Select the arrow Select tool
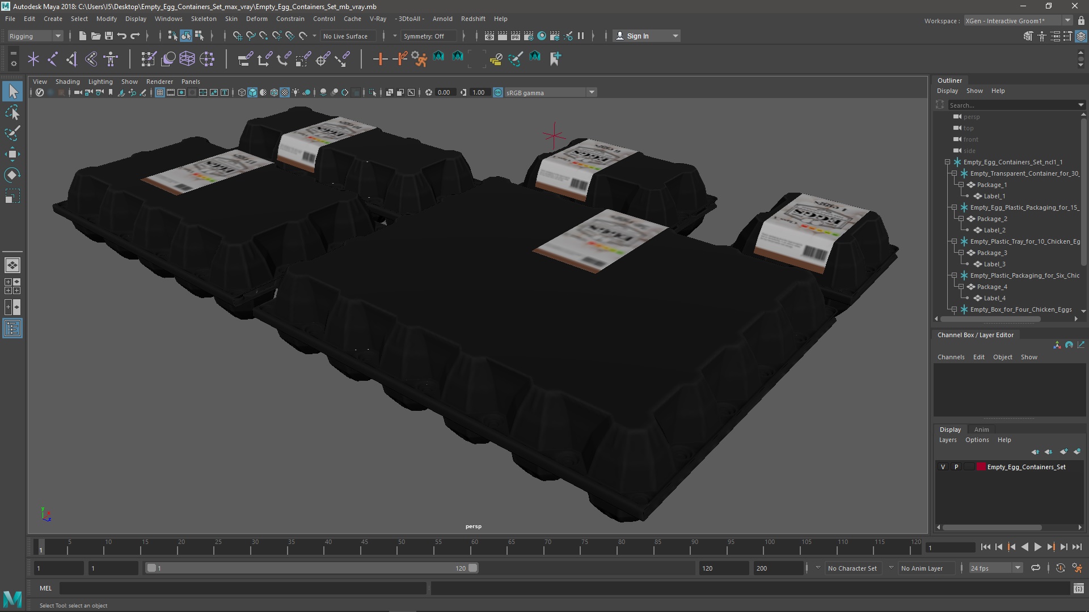This screenshot has width=1089, height=612. [x=12, y=91]
